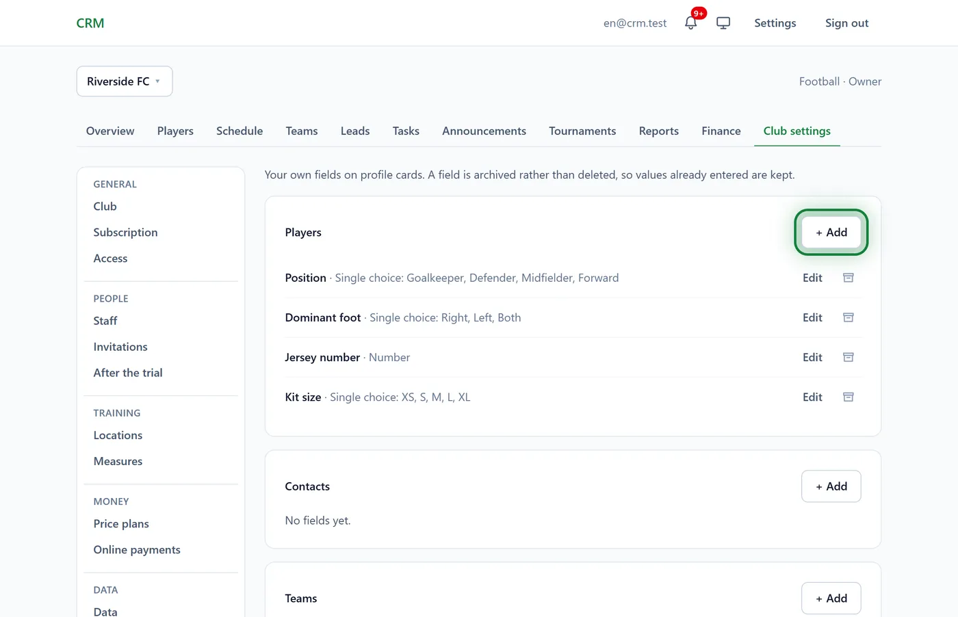Viewport: 958px width, 617px height.
Task: Add a new Players field
Action: (831, 233)
